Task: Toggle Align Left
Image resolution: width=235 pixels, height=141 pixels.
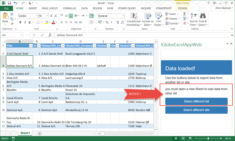Action: point(62,22)
